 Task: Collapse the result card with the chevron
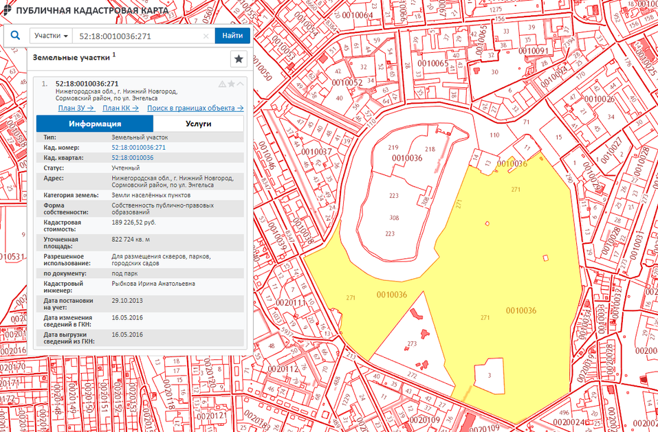tap(241, 84)
